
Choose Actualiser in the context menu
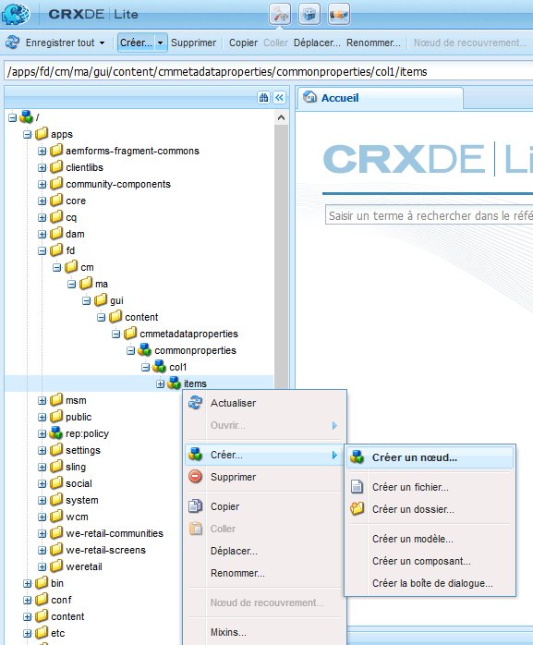[265, 403]
